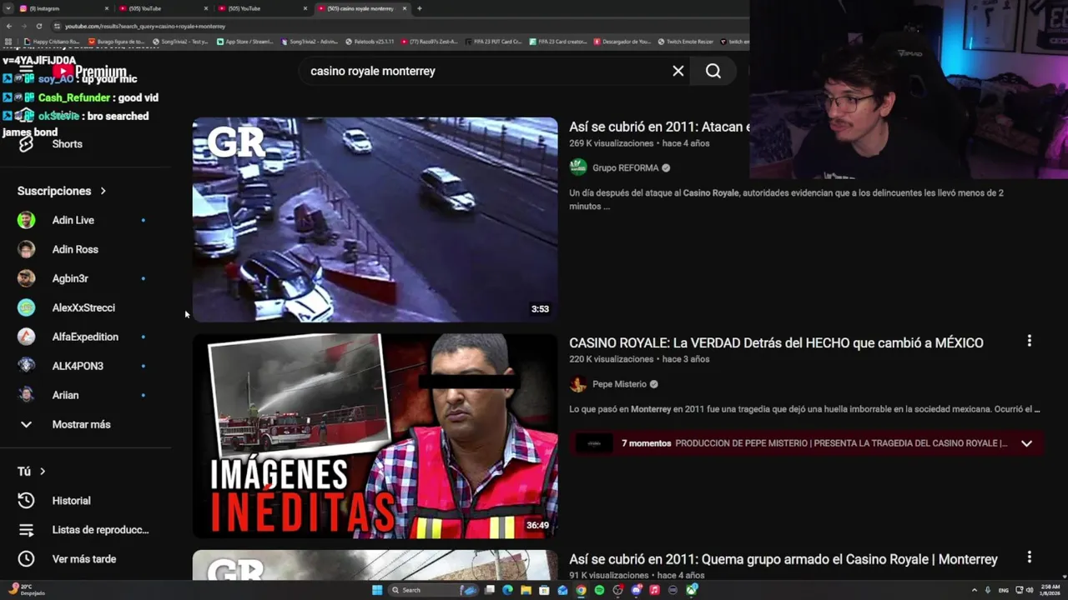Screen dimensions: 1068x600
Task: Play the GR street footage thumbnail 3:53
Action: coord(375,219)
